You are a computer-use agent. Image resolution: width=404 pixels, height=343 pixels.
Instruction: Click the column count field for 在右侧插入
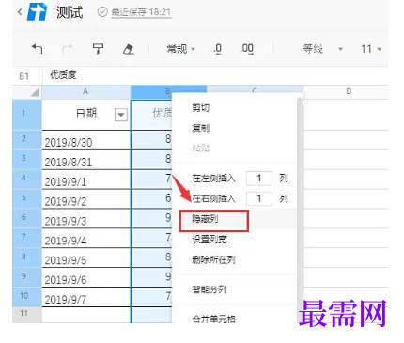tap(259, 198)
